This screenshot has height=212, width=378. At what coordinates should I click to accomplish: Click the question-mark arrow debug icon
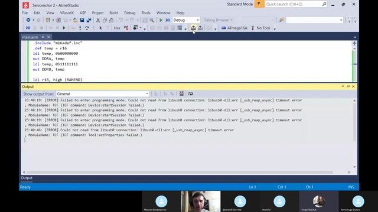tap(87, 28)
